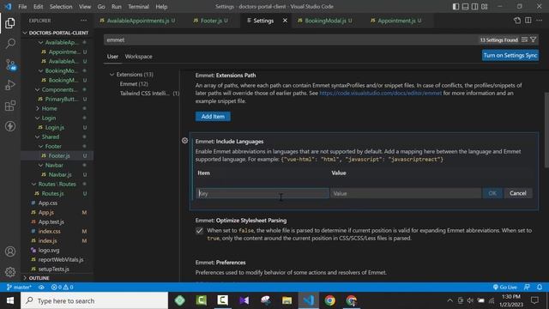Open Footer.js in the explorer tree
This screenshot has width=549, height=309.
(59, 155)
